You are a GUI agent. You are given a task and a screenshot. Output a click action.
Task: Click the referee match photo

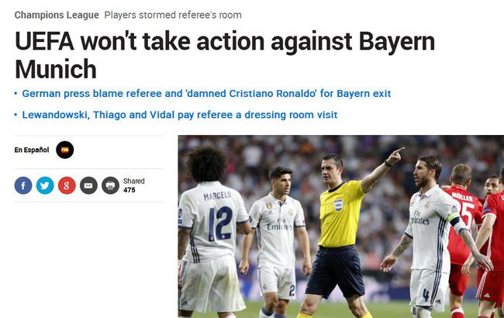341,226
